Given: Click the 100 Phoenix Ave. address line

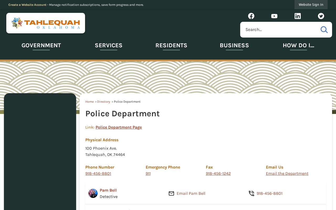Looking at the screenshot, I should (101, 148).
